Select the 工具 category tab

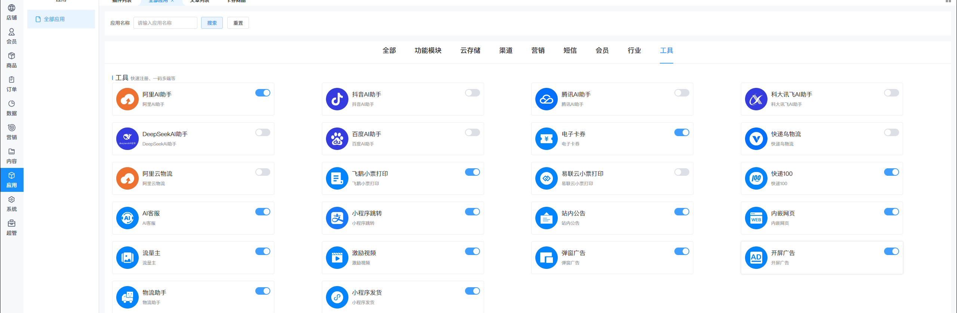667,50
